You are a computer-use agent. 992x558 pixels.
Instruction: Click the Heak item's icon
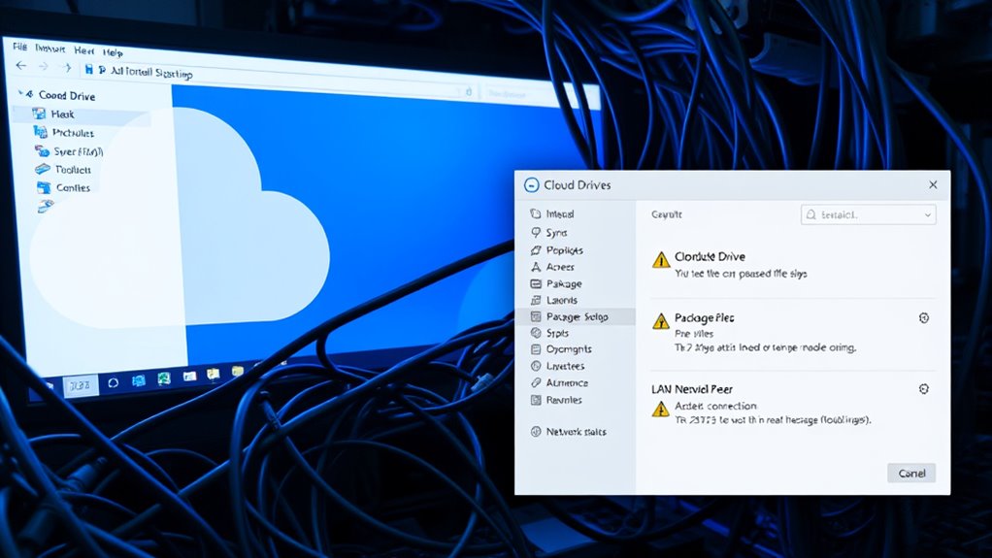click(x=39, y=114)
